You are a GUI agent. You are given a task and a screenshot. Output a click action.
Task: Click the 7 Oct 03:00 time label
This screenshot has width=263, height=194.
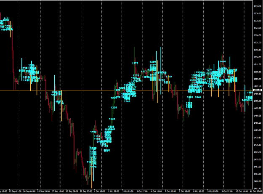click(x=170, y=191)
